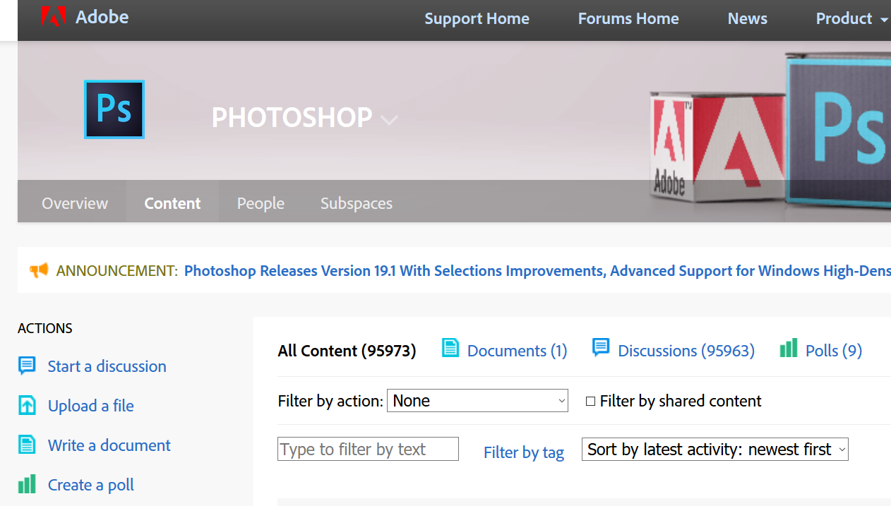
Task: Click the Polls filter bar-chart icon
Action: coord(789,348)
